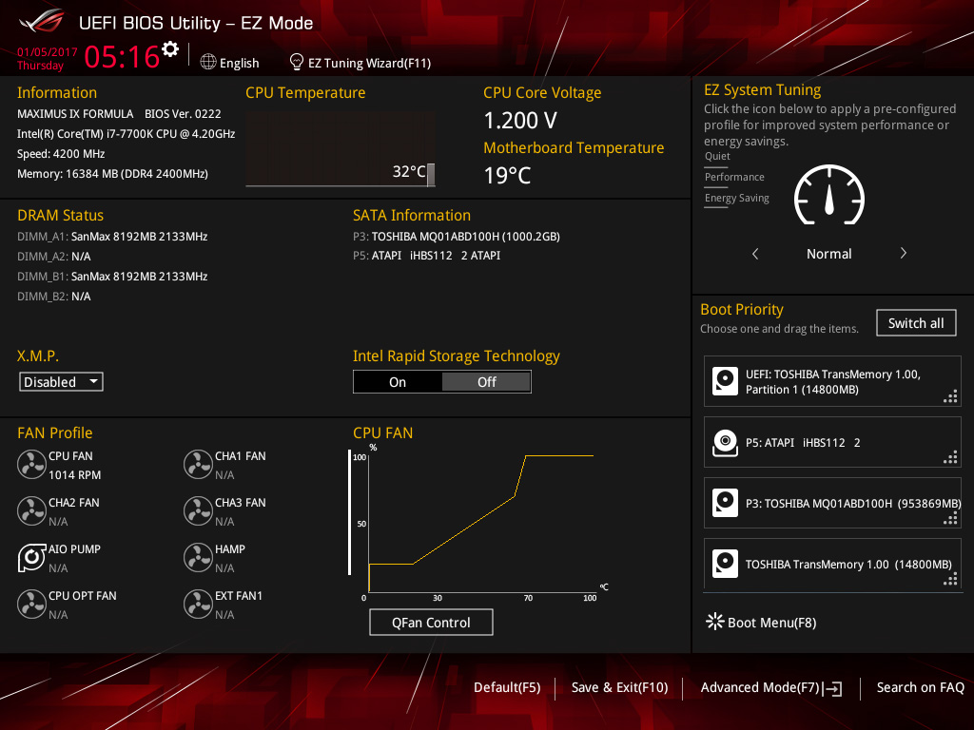The height and width of the screenshot is (730, 974).
Task: Grab drag handle on P5 ATAPI boot entry
Action: click(x=950, y=457)
